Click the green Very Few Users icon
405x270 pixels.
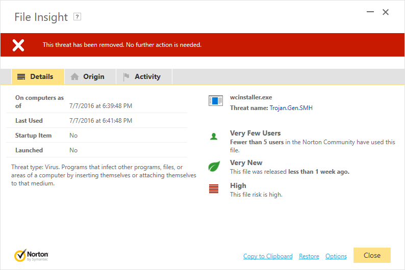[x=214, y=137]
